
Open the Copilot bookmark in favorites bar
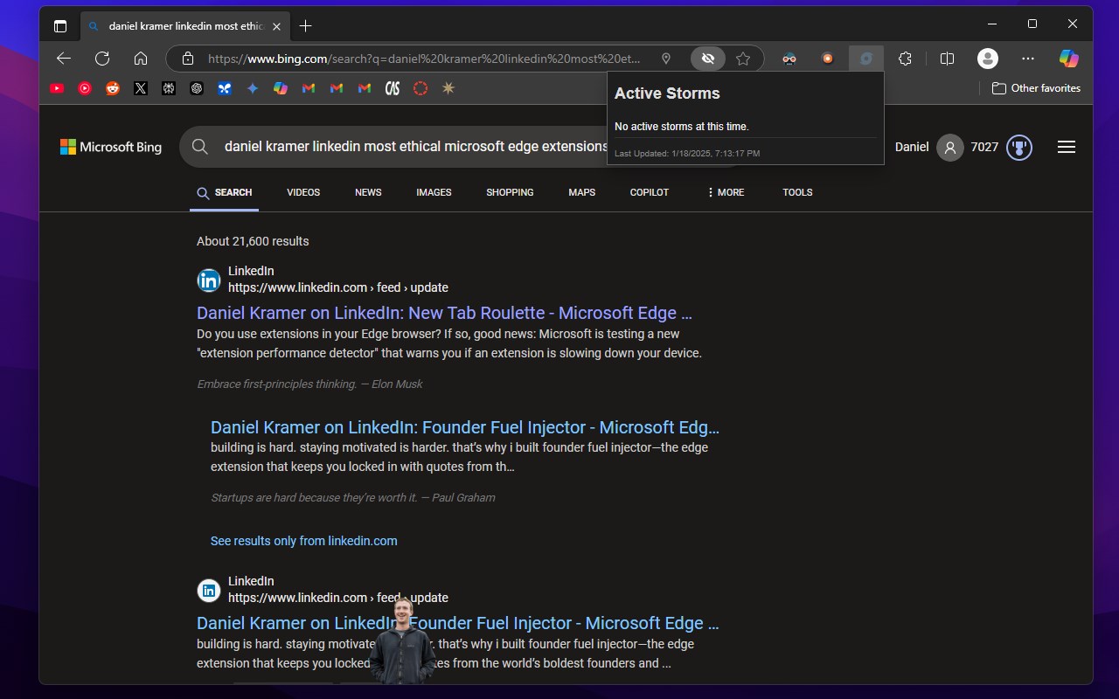coord(281,88)
